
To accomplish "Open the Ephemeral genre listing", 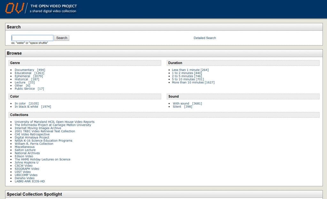I will pos(22,76).
